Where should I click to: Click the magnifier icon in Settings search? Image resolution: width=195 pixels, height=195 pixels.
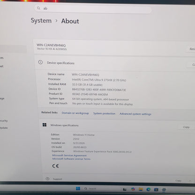(x=38, y=8)
